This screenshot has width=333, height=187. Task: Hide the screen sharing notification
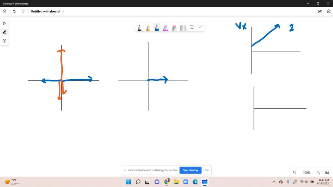point(206,170)
